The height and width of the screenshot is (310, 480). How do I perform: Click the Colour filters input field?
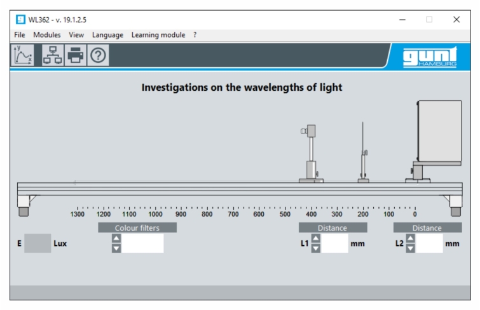pyautogui.click(x=142, y=243)
